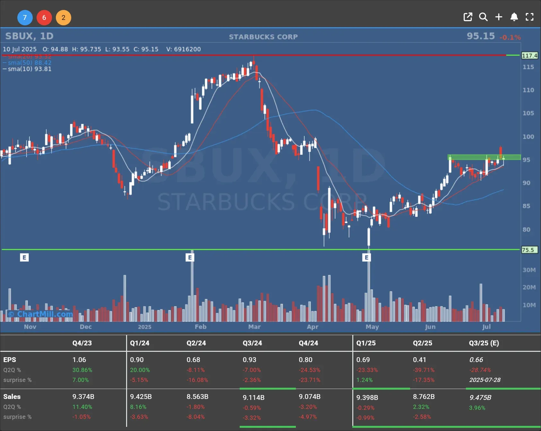541x431 pixels.
Task: Click the STARBUCKS CORP chart title
Action: coord(263,37)
